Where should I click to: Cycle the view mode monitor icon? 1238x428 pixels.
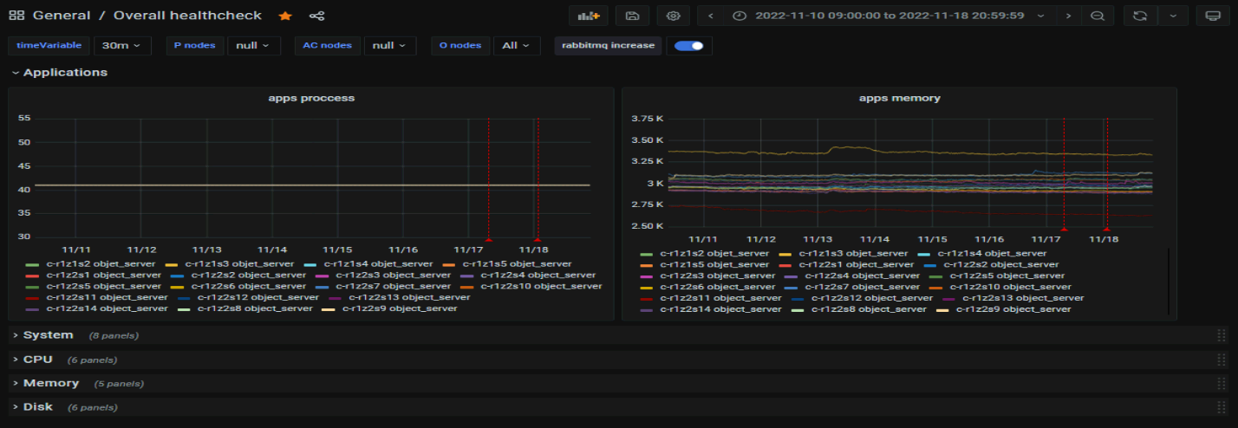1212,16
